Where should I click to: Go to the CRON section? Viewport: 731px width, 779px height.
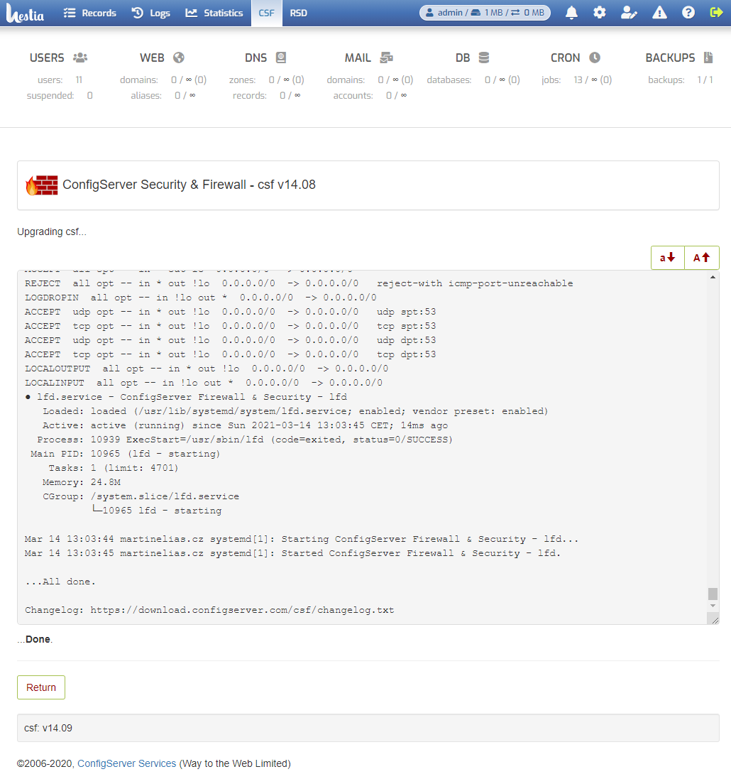(565, 58)
